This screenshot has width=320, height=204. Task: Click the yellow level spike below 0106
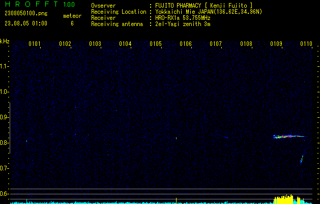(x=177, y=201)
